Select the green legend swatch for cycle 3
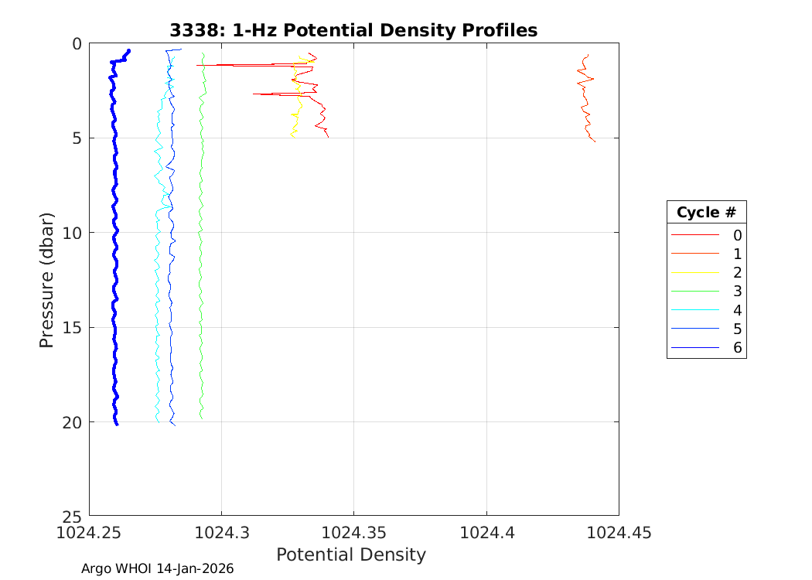The height and width of the screenshot is (580, 812). click(694, 292)
